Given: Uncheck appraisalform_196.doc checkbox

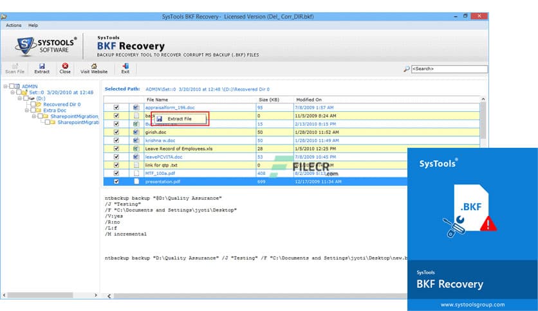Looking at the screenshot, I should pos(116,107).
